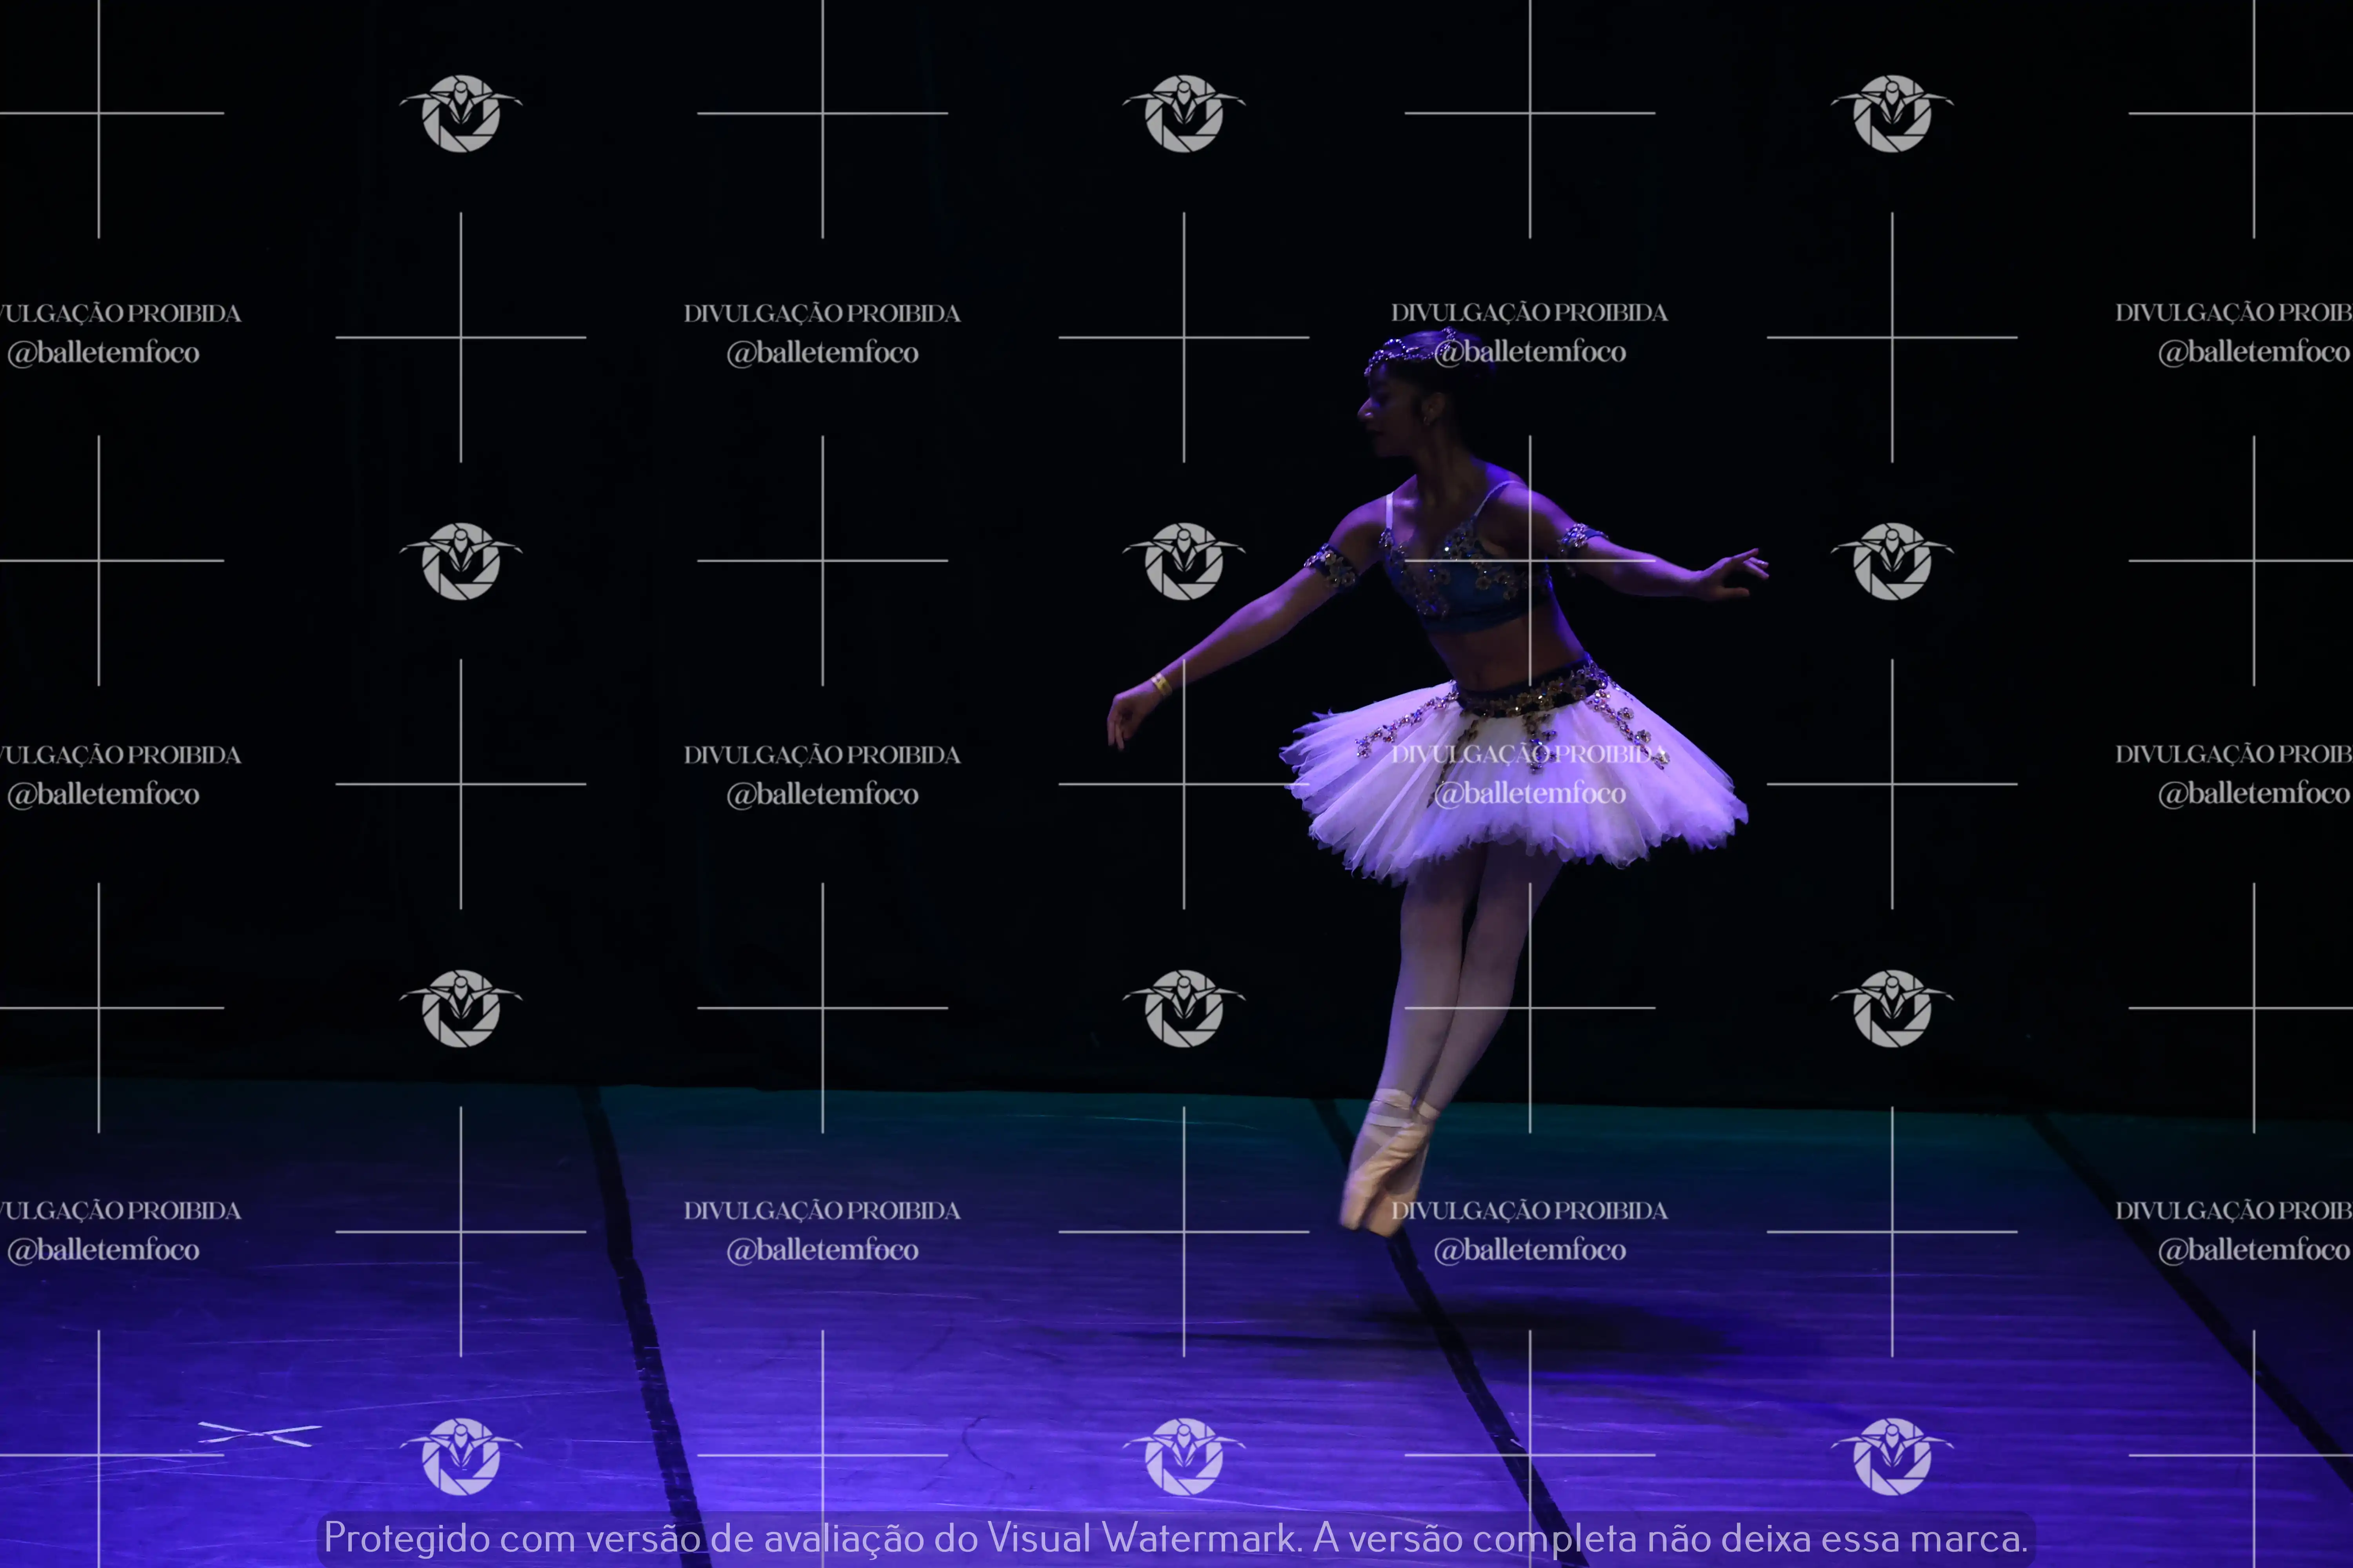Click the watermark logo closest to the X tape mark

(x=461, y=1456)
